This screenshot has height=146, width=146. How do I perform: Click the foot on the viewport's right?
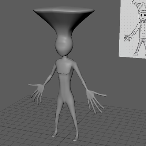[x=76, y=138]
